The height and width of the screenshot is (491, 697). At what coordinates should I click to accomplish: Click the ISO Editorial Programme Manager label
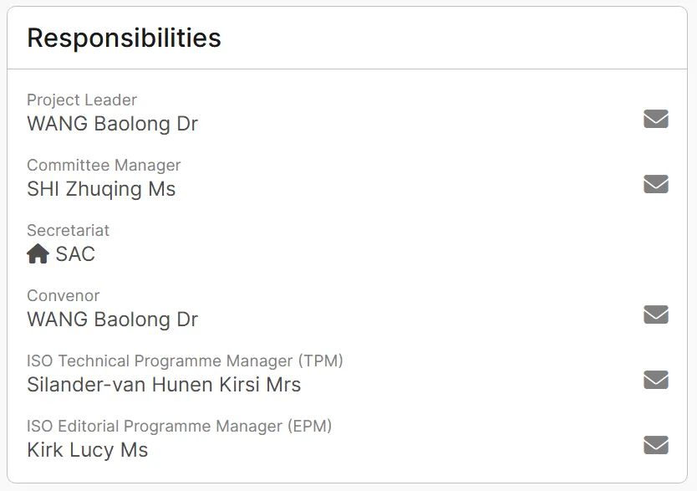[179, 426]
